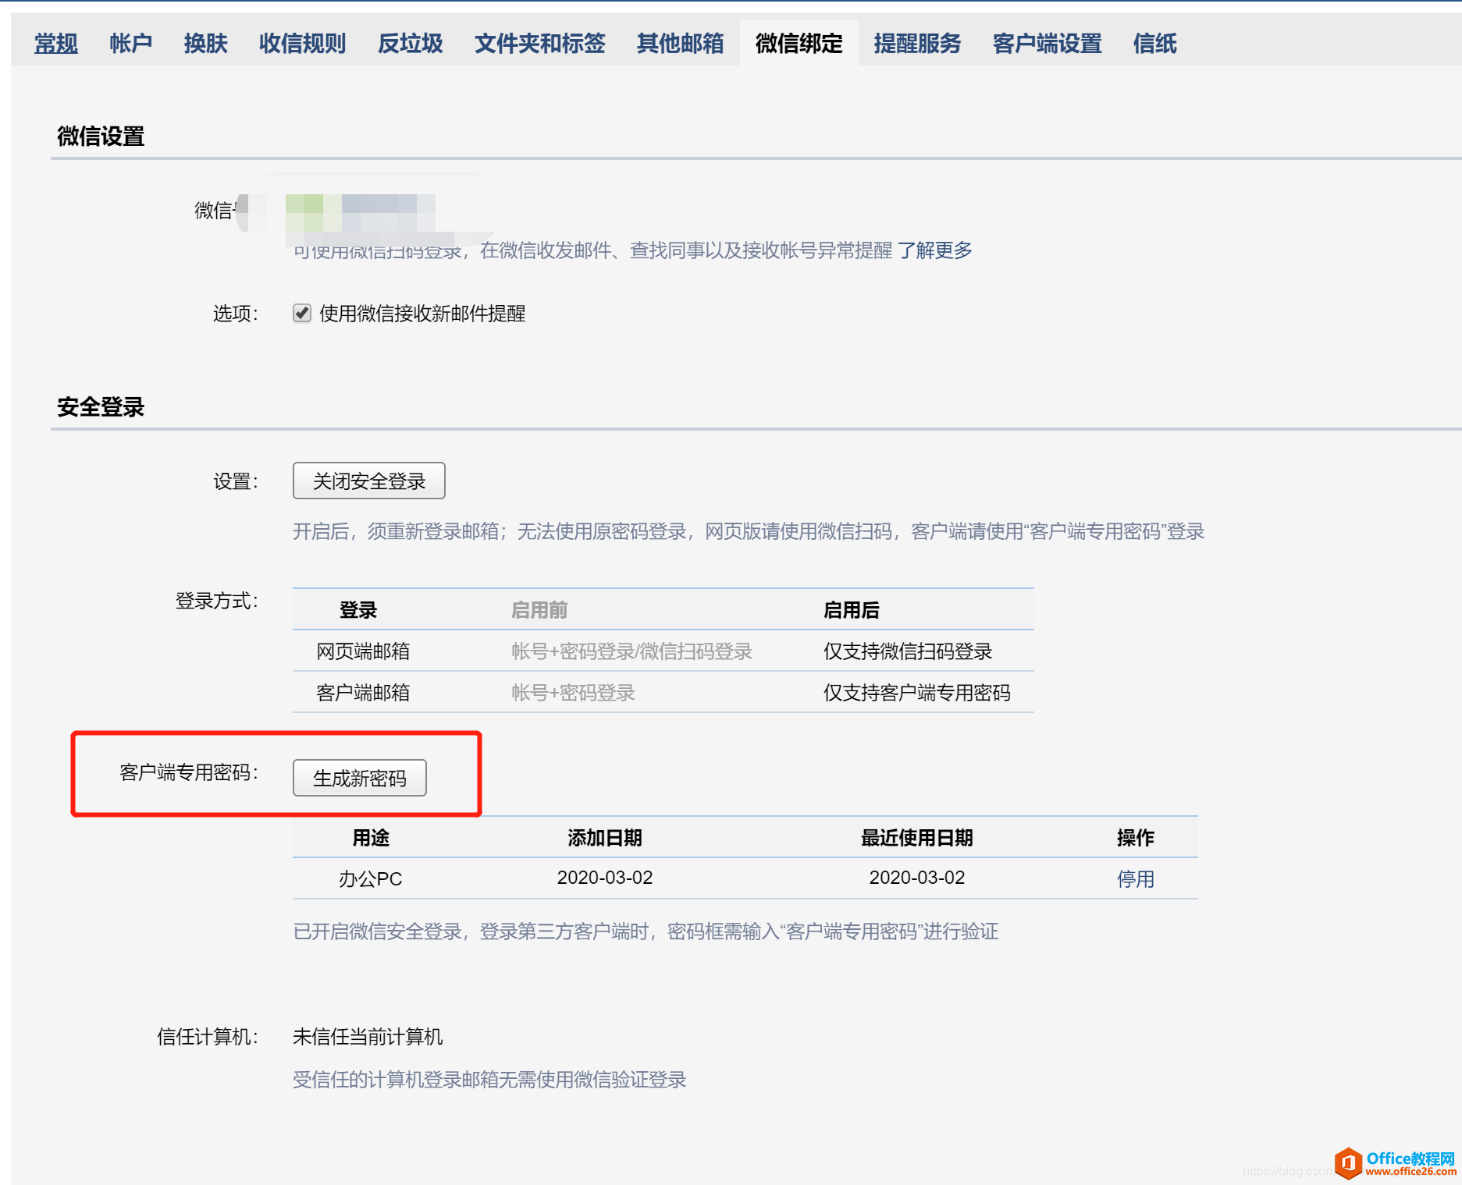This screenshot has height=1185, width=1462.
Task: Go to the 收信规则 tab
Action: click(303, 44)
